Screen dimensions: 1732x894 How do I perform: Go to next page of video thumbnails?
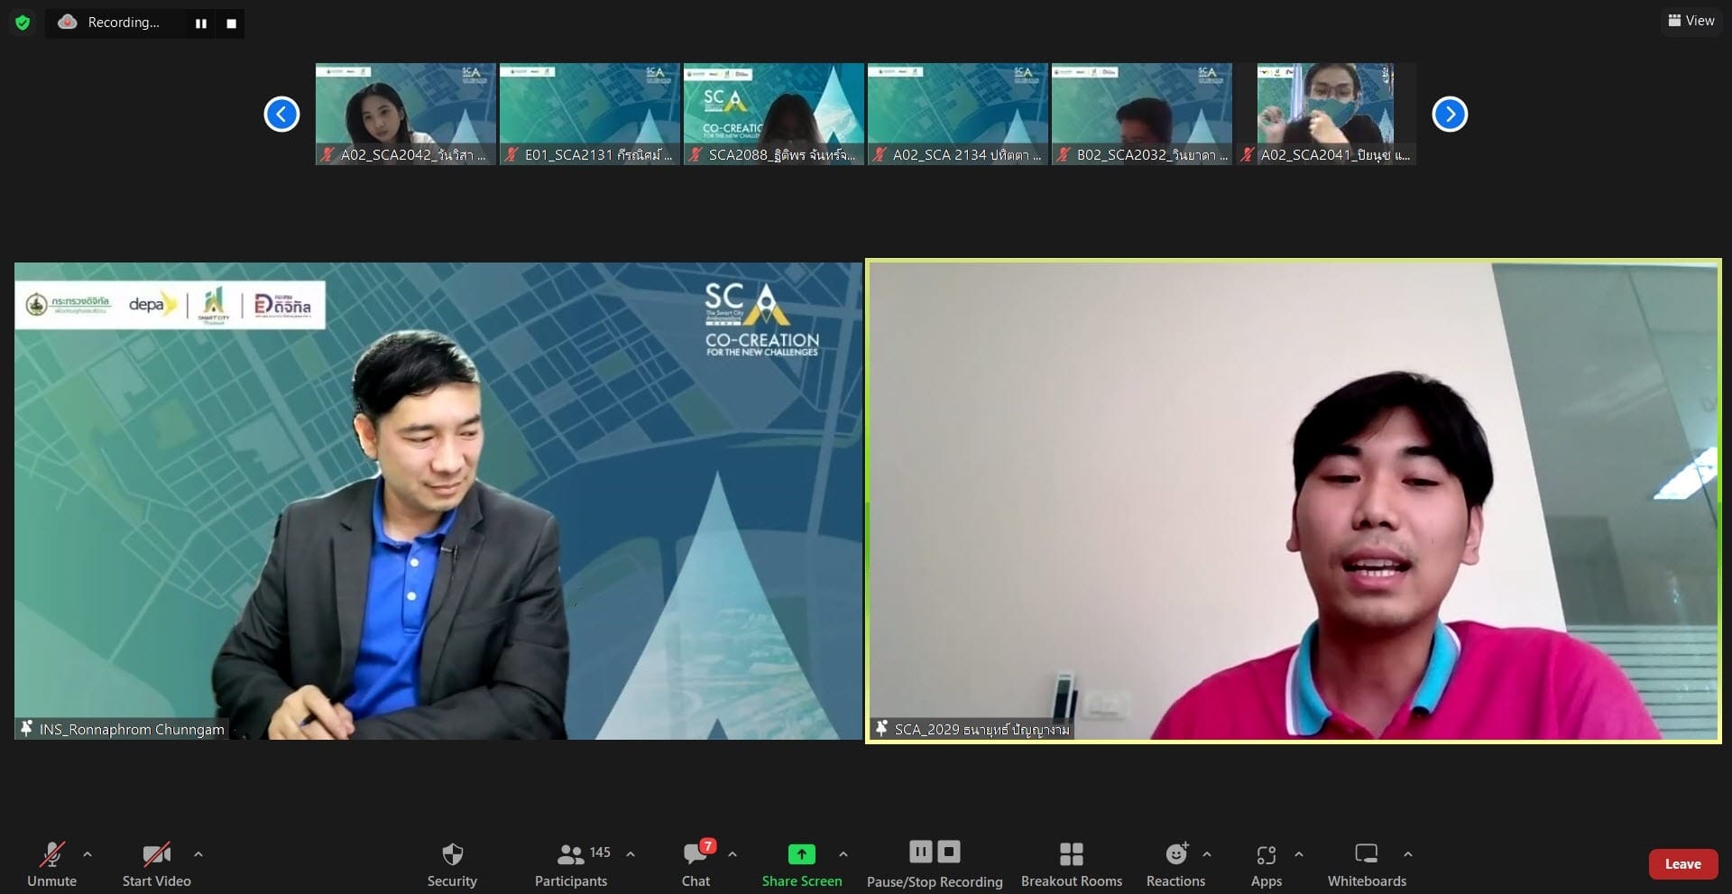tap(1450, 115)
